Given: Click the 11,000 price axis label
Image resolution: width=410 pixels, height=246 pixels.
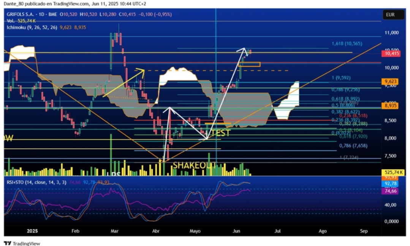Looking at the screenshot, I should [391, 33].
